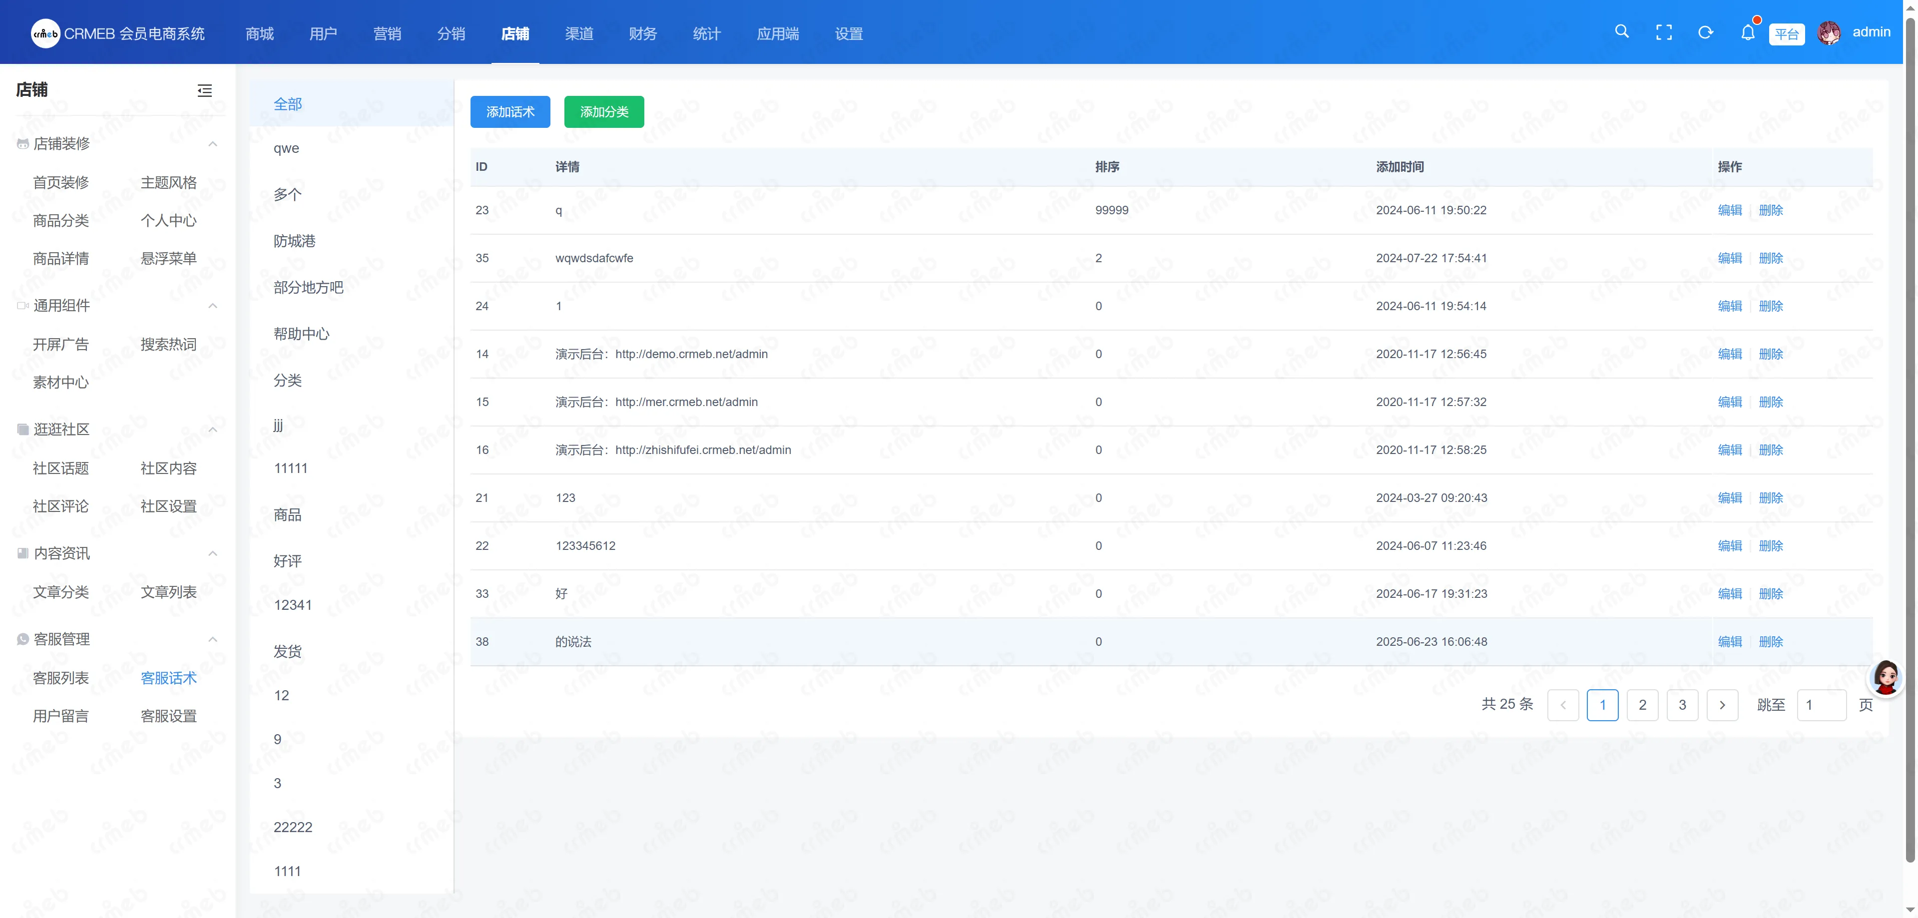The image size is (1918, 918).
Task: Open the 统计 top menu
Action: 707,33
